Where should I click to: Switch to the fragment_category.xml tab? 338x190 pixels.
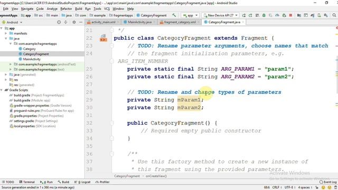[180, 22]
